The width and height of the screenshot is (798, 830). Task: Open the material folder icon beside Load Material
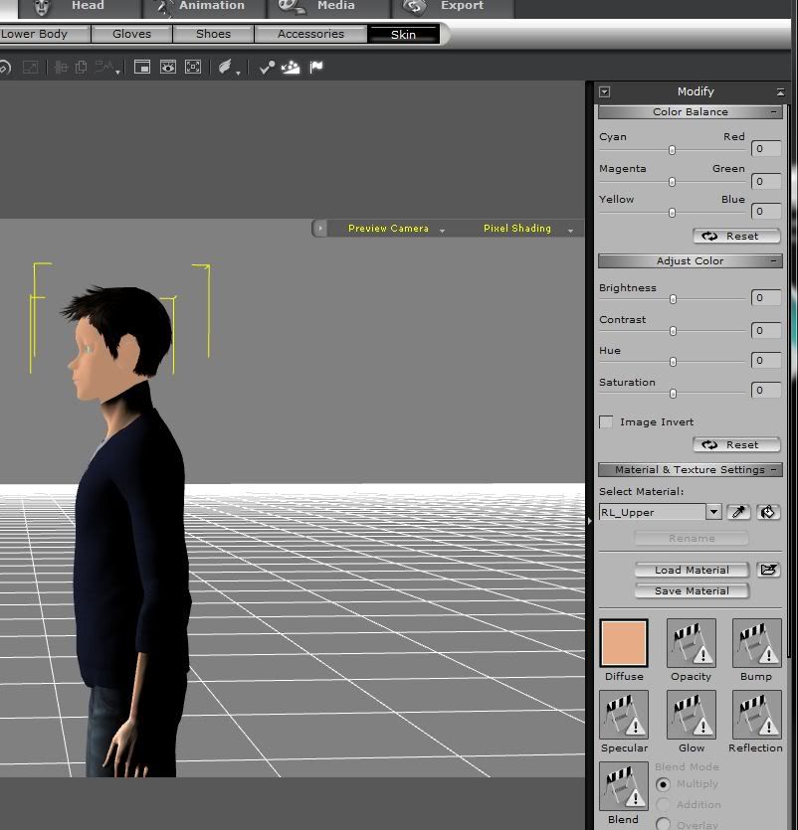pyautogui.click(x=767, y=570)
